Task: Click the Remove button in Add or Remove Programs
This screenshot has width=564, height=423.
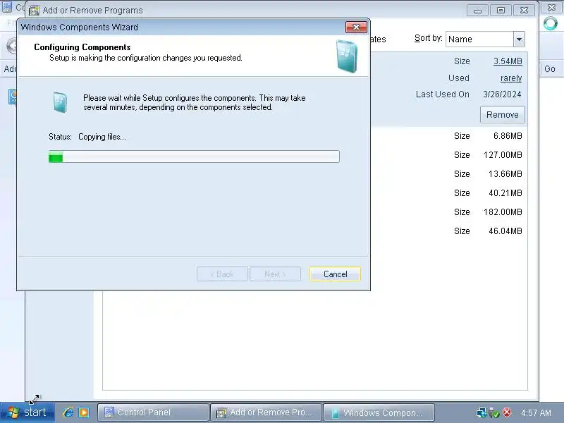Action: (x=503, y=115)
